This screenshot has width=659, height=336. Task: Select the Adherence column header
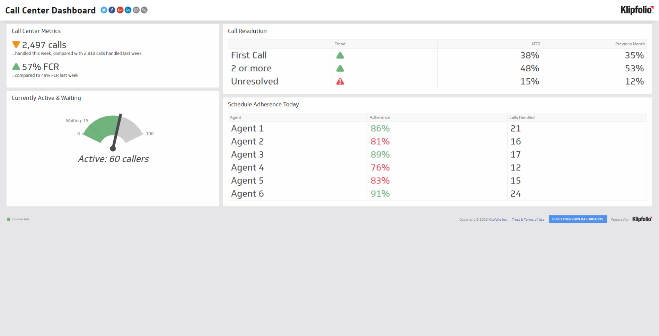pos(379,117)
